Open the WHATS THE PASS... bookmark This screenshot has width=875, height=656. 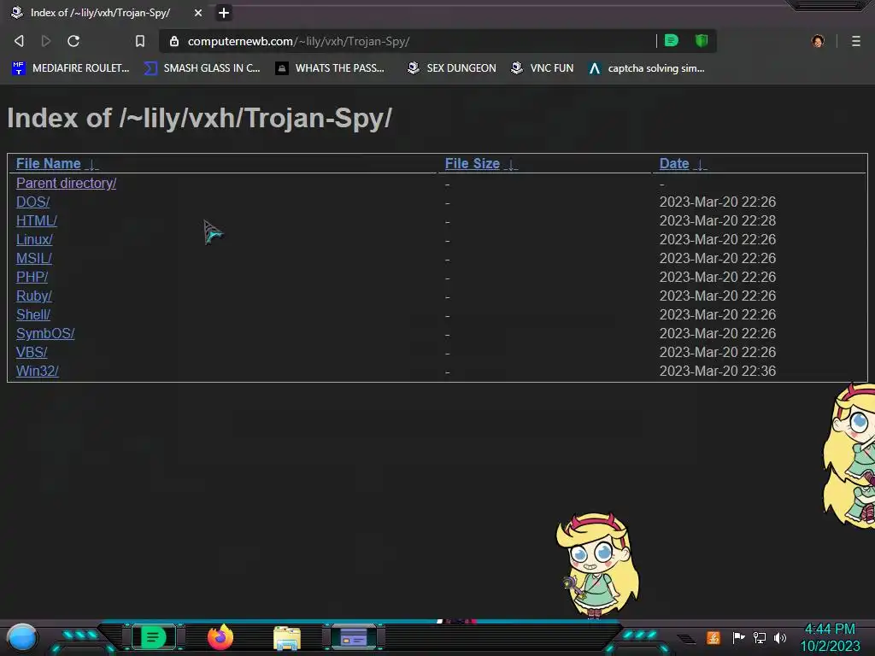click(x=330, y=68)
